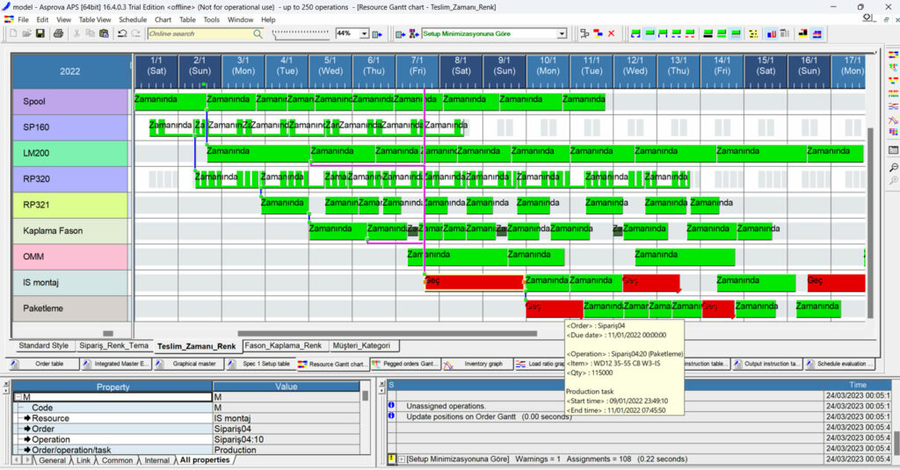Image resolution: width=900 pixels, height=470 pixels.
Task: Click the Paste clipboard icon
Action: point(104,34)
